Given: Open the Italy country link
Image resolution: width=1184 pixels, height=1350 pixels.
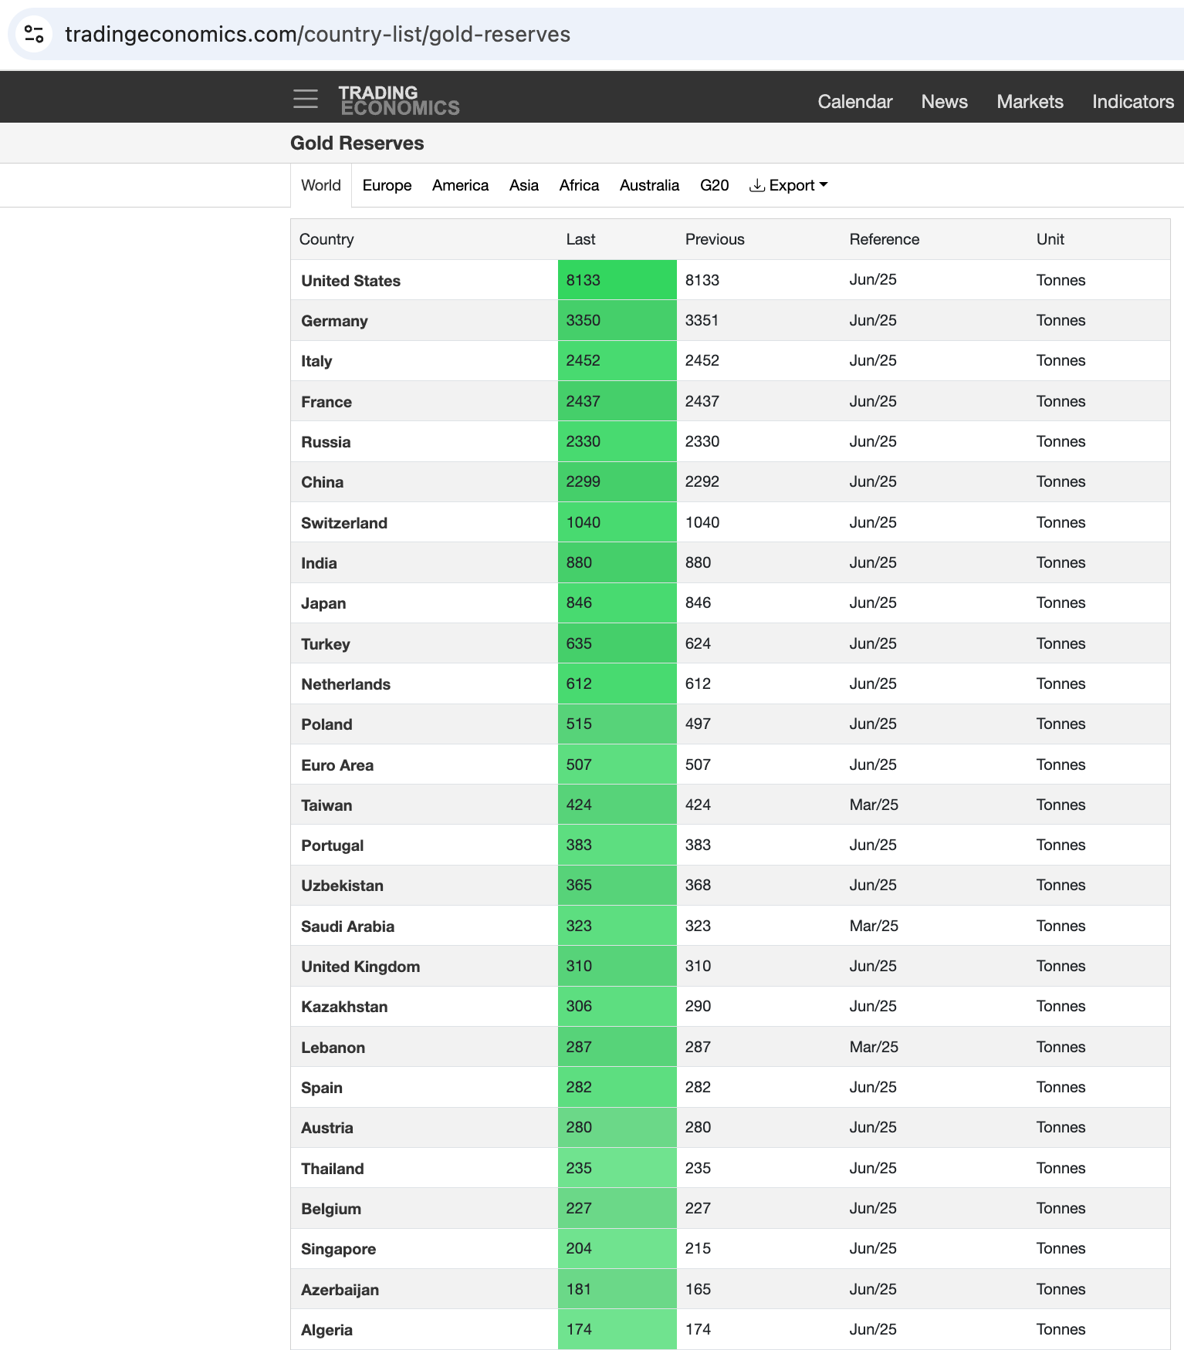Looking at the screenshot, I should click(x=316, y=361).
